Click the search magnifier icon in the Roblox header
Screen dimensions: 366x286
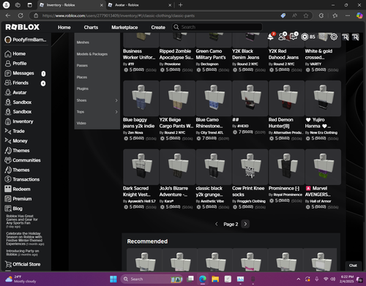point(176,27)
